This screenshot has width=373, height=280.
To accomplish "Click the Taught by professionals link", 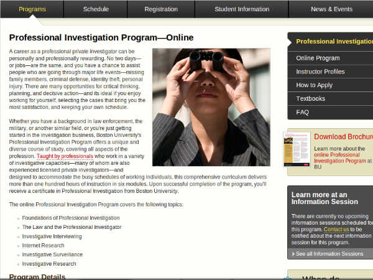I will [65, 157].
